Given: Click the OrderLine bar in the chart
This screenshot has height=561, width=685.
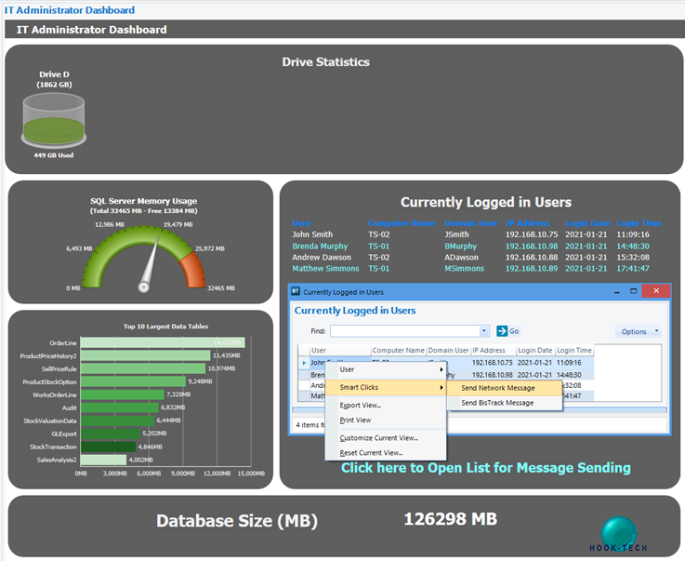Looking at the screenshot, I should [163, 342].
